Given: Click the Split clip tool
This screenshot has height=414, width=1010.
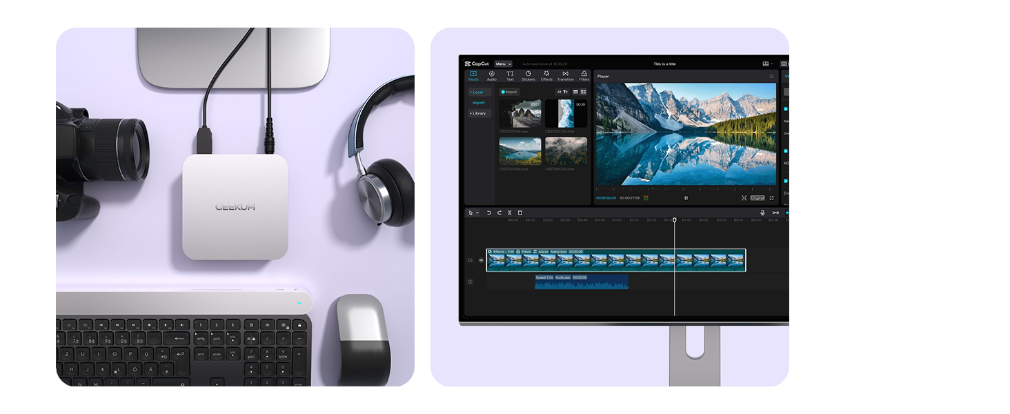Looking at the screenshot, I should point(510,213).
